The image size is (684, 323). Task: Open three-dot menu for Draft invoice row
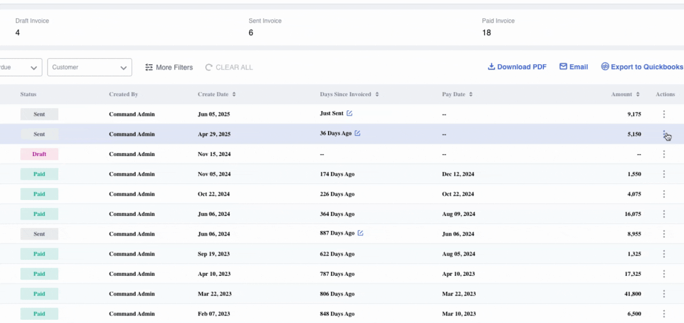tap(664, 154)
